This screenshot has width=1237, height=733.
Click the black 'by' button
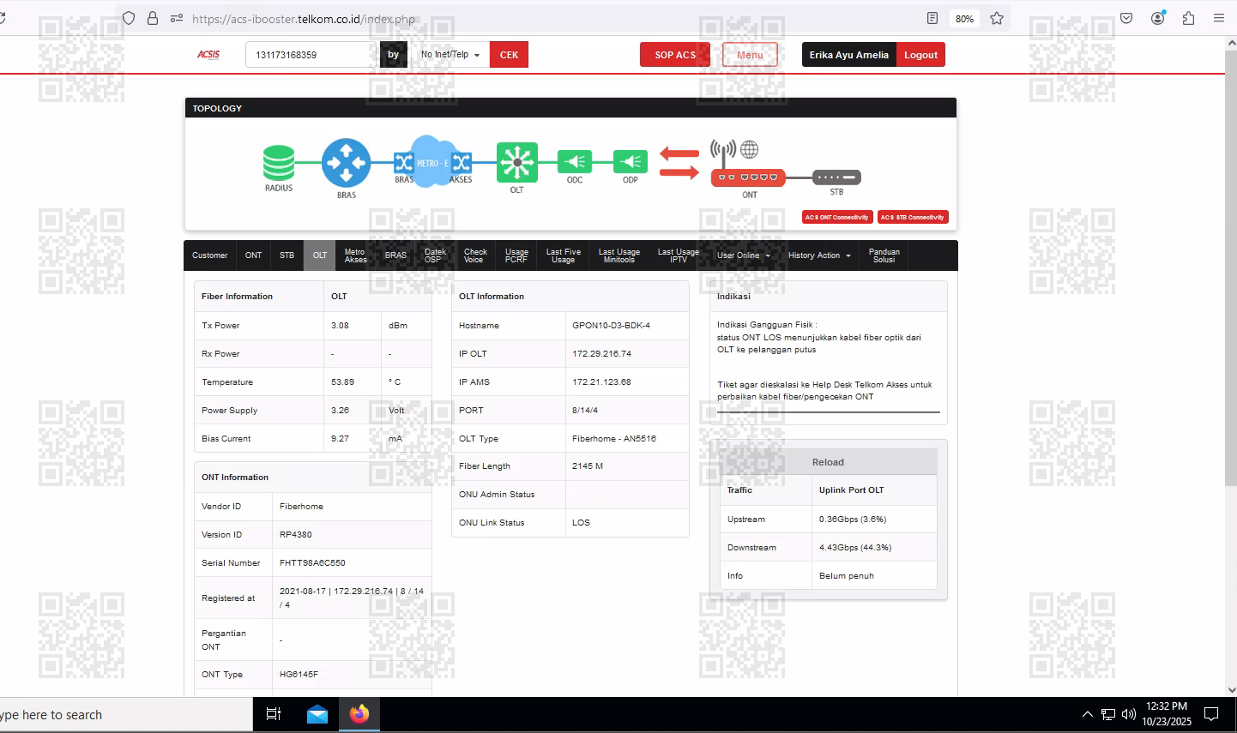(x=394, y=55)
